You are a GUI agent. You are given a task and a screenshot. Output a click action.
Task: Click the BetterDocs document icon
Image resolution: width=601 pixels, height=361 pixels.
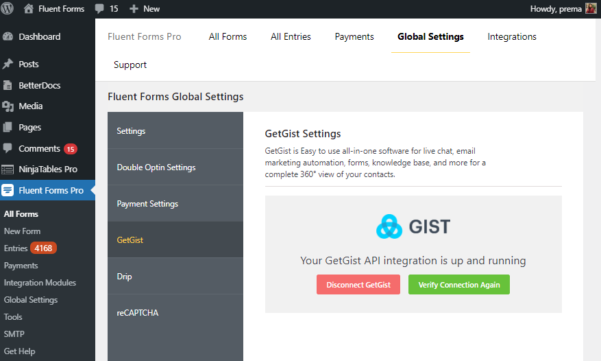click(x=8, y=85)
